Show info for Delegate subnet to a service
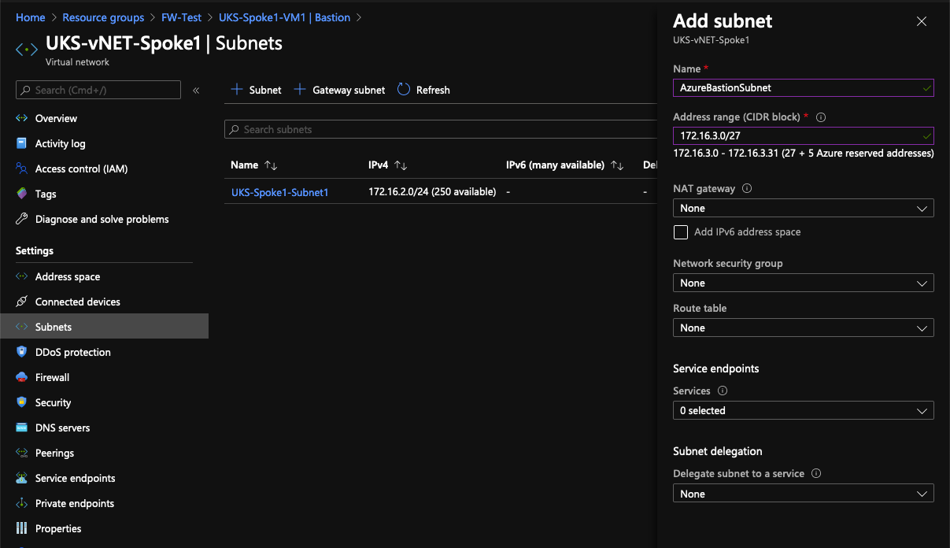 pyautogui.click(x=816, y=474)
